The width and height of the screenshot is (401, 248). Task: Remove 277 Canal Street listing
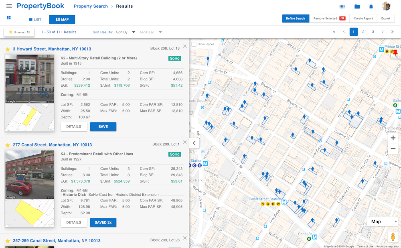click(185, 142)
